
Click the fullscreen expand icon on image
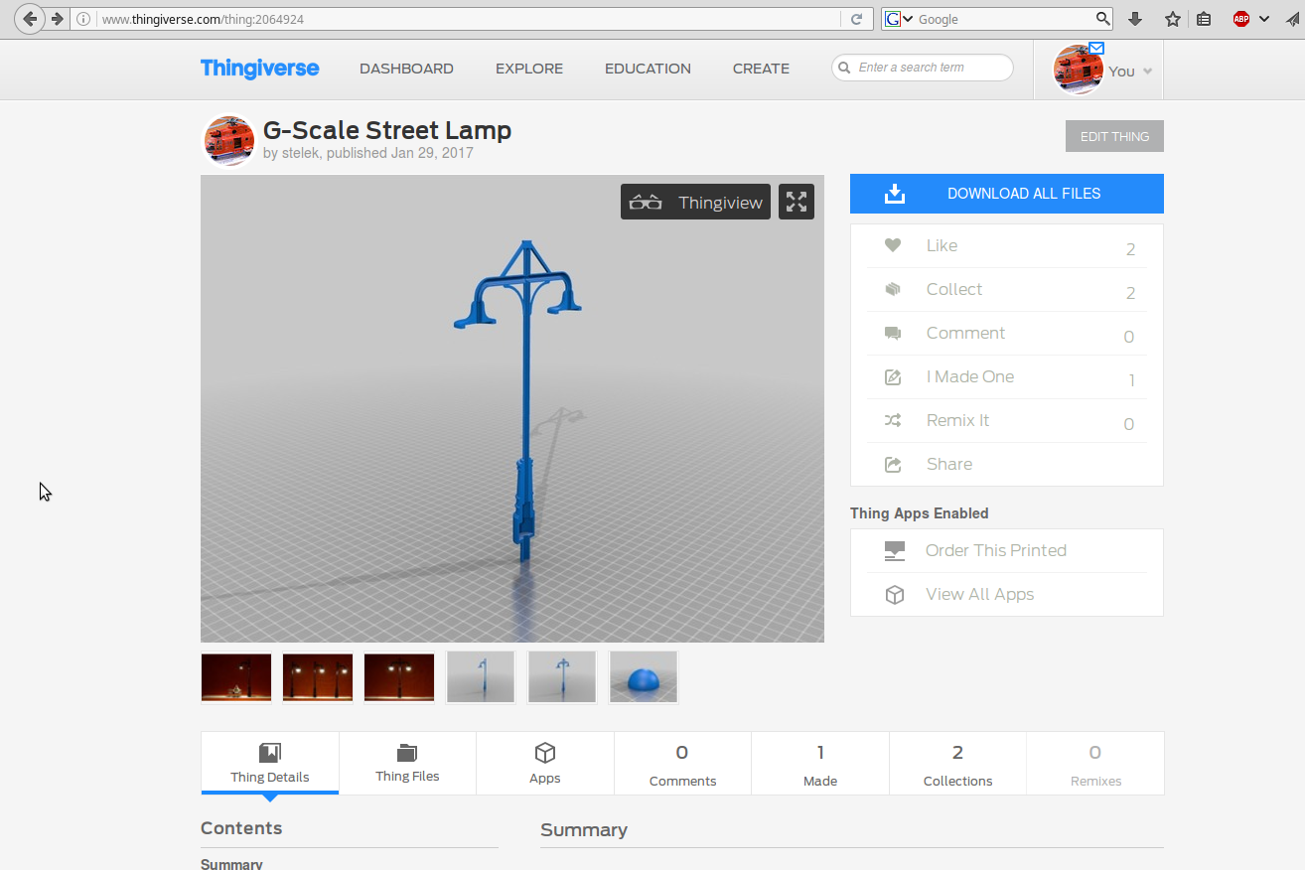tap(797, 202)
